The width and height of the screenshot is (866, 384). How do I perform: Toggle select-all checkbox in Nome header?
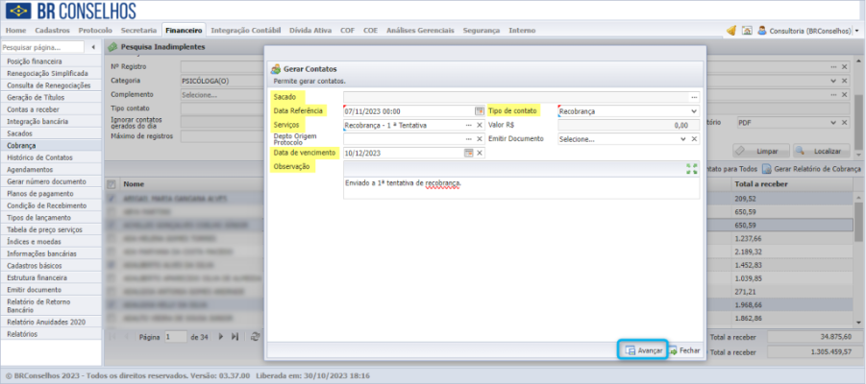pos(111,183)
